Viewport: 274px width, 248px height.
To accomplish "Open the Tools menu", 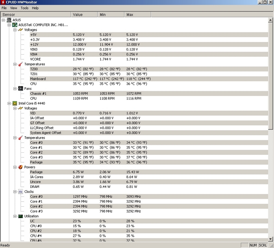I will [x=24, y=8].
